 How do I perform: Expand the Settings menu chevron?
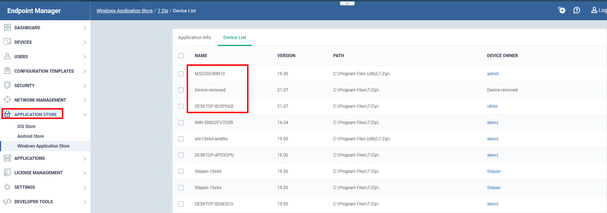click(x=85, y=188)
